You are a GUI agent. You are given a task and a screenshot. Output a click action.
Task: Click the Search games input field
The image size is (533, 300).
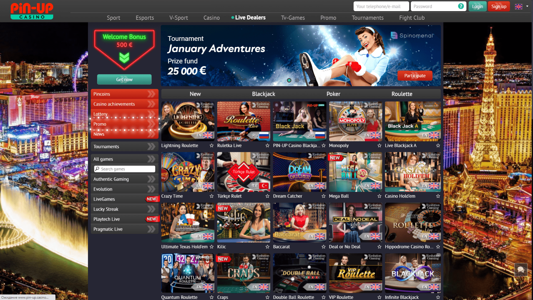(124, 169)
